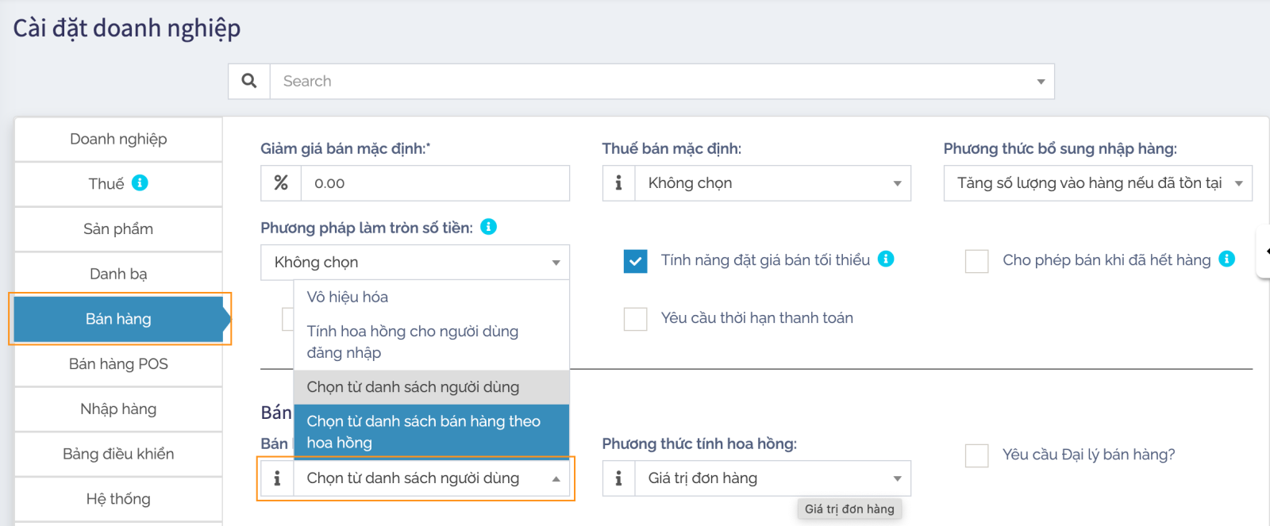Open the Sản phẩm settings tab
This screenshot has height=526, width=1270.
coord(118,229)
